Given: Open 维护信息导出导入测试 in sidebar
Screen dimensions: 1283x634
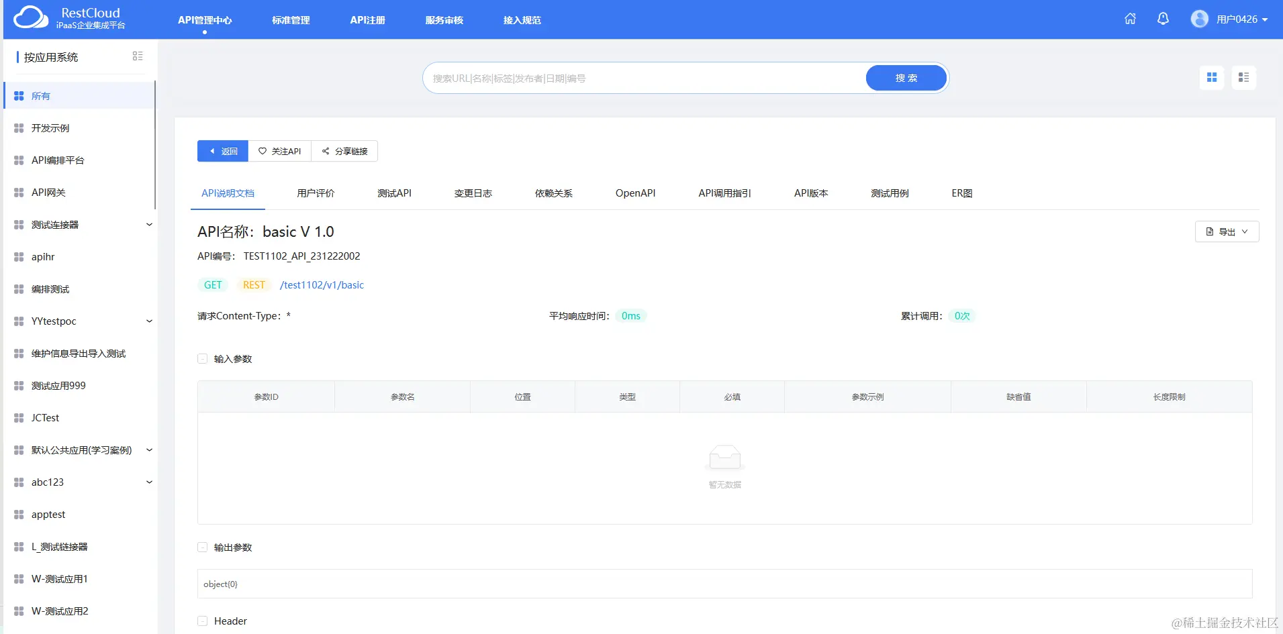Looking at the screenshot, I should pos(79,354).
